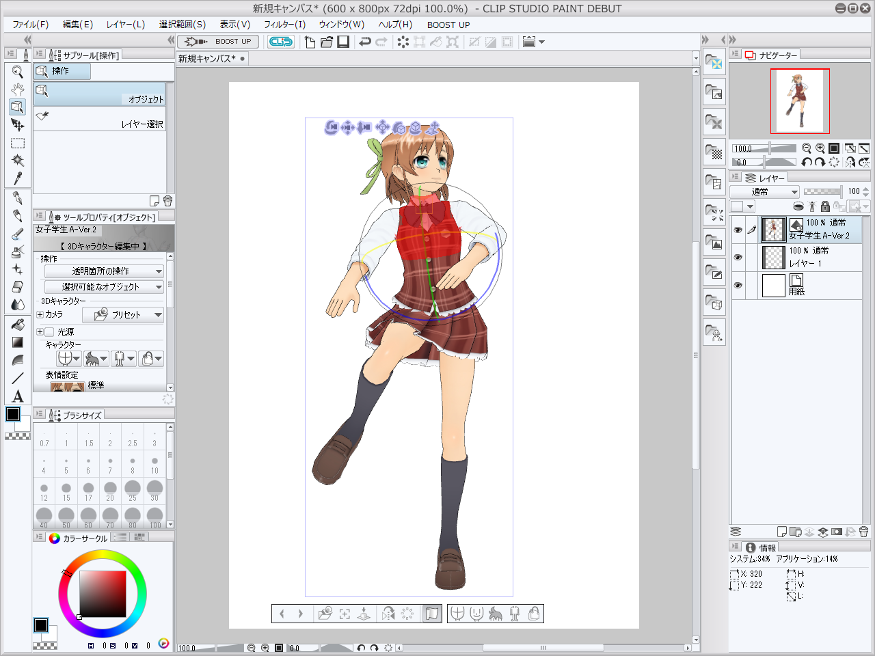Select the Eyedropper tool

18,178
